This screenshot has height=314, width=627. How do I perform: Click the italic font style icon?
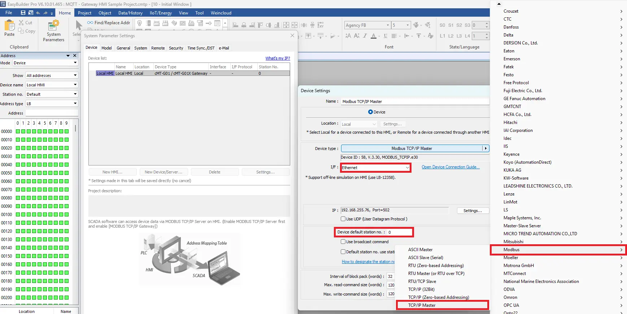(365, 36)
